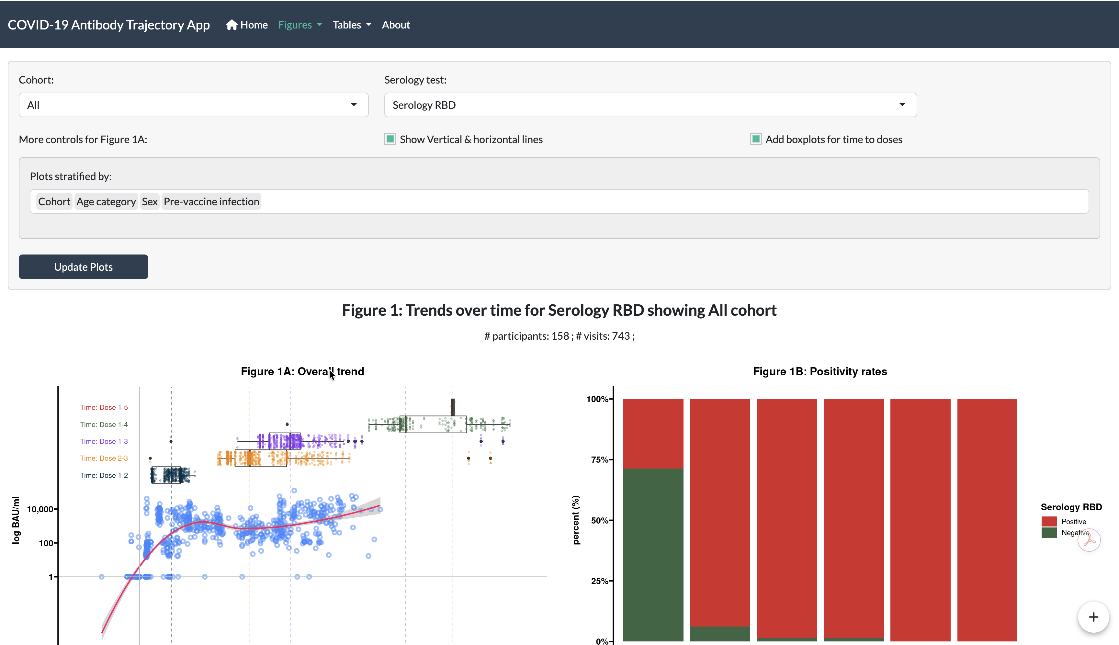Screen dimensions: 1119x645
Task: Click the COVID-19 Antibody Trajectory App title
Action: 108,25
